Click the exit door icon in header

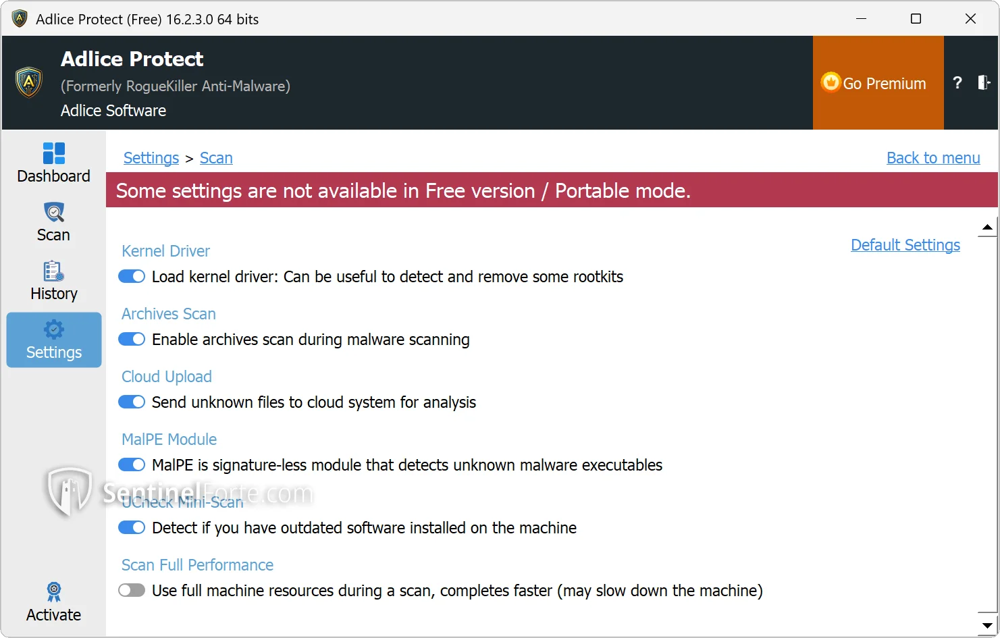984,83
